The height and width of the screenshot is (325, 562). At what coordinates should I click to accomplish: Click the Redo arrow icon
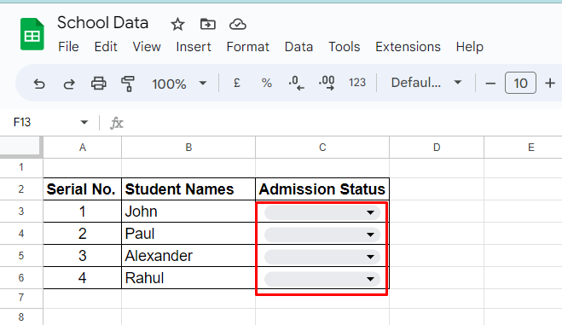click(69, 84)
